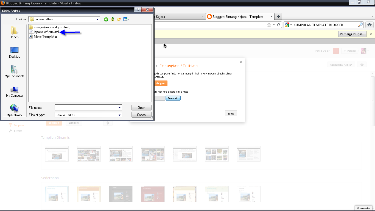Go back to last folder visited
Image resolution: width=375 pixels, height=211 pixels.
[x=106, y=19]
